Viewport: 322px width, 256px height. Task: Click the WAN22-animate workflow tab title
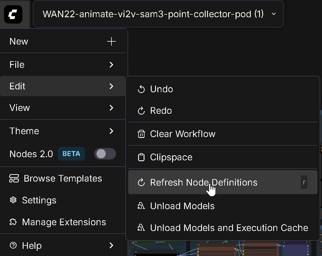[153, 14]
